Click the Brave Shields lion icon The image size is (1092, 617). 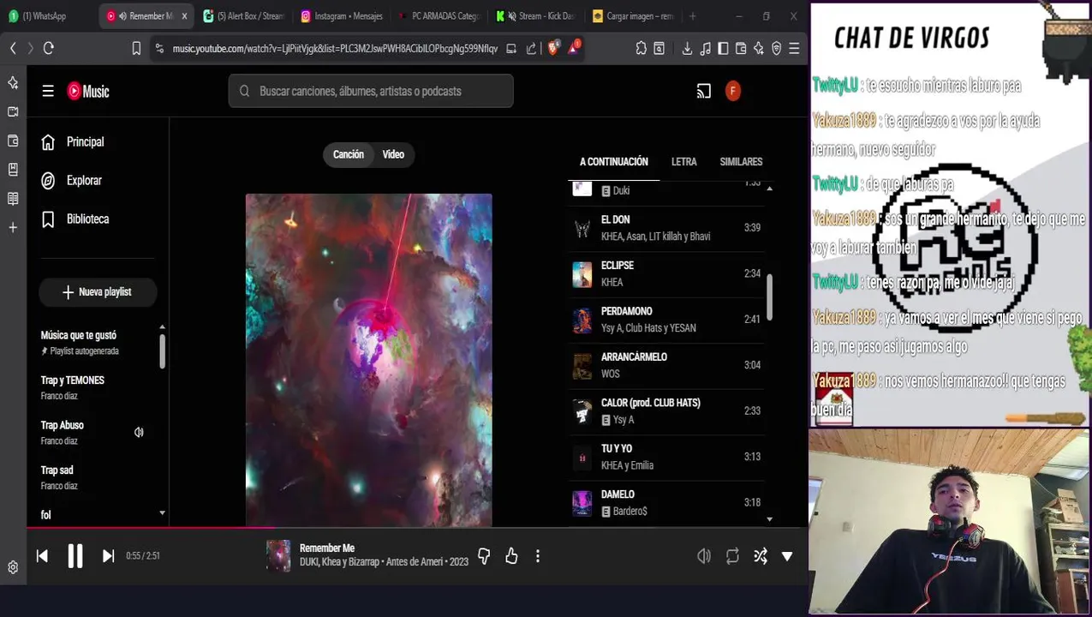tap(552, 49)
